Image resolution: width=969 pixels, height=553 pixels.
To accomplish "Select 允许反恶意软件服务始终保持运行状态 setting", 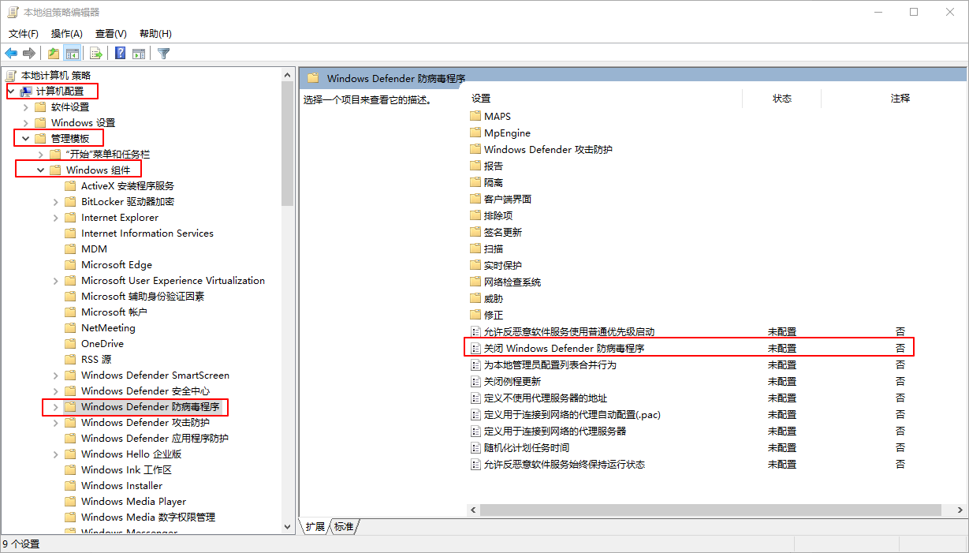I will coord(564,464).
